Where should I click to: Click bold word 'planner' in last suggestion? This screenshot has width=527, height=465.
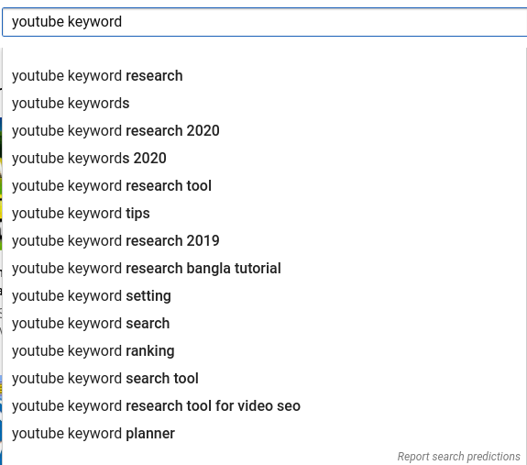tap(150, 434)
